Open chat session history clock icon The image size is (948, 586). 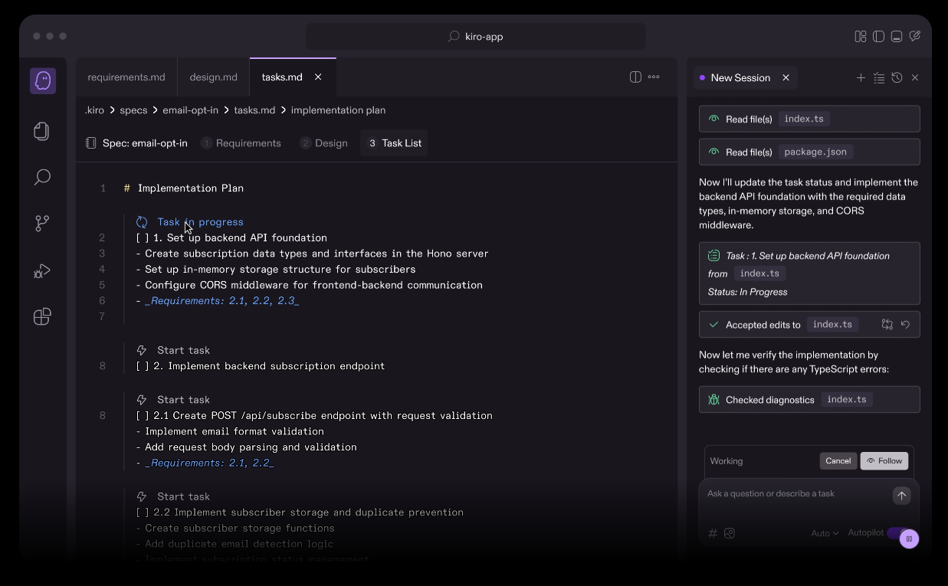[x=897, y=77]
